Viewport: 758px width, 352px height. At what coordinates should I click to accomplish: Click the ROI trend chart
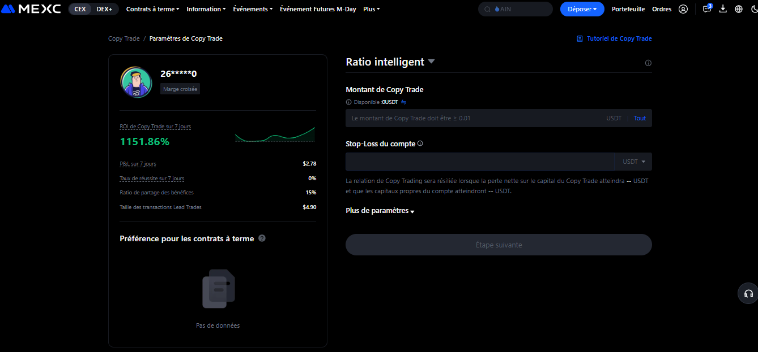click(275, 134)
